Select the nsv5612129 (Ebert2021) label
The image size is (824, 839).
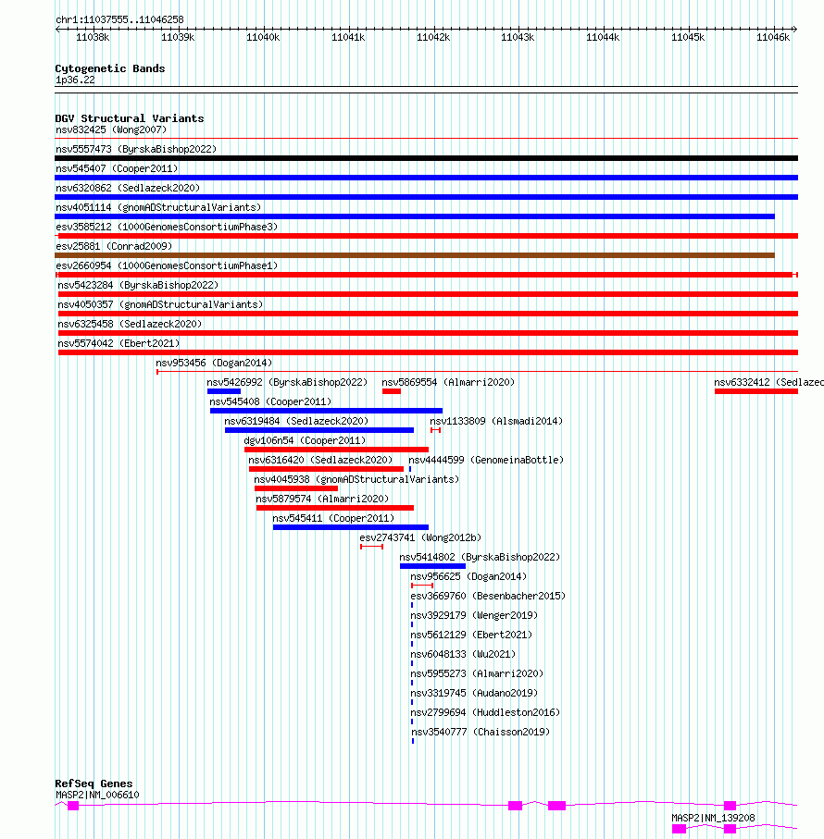point(471,635)
